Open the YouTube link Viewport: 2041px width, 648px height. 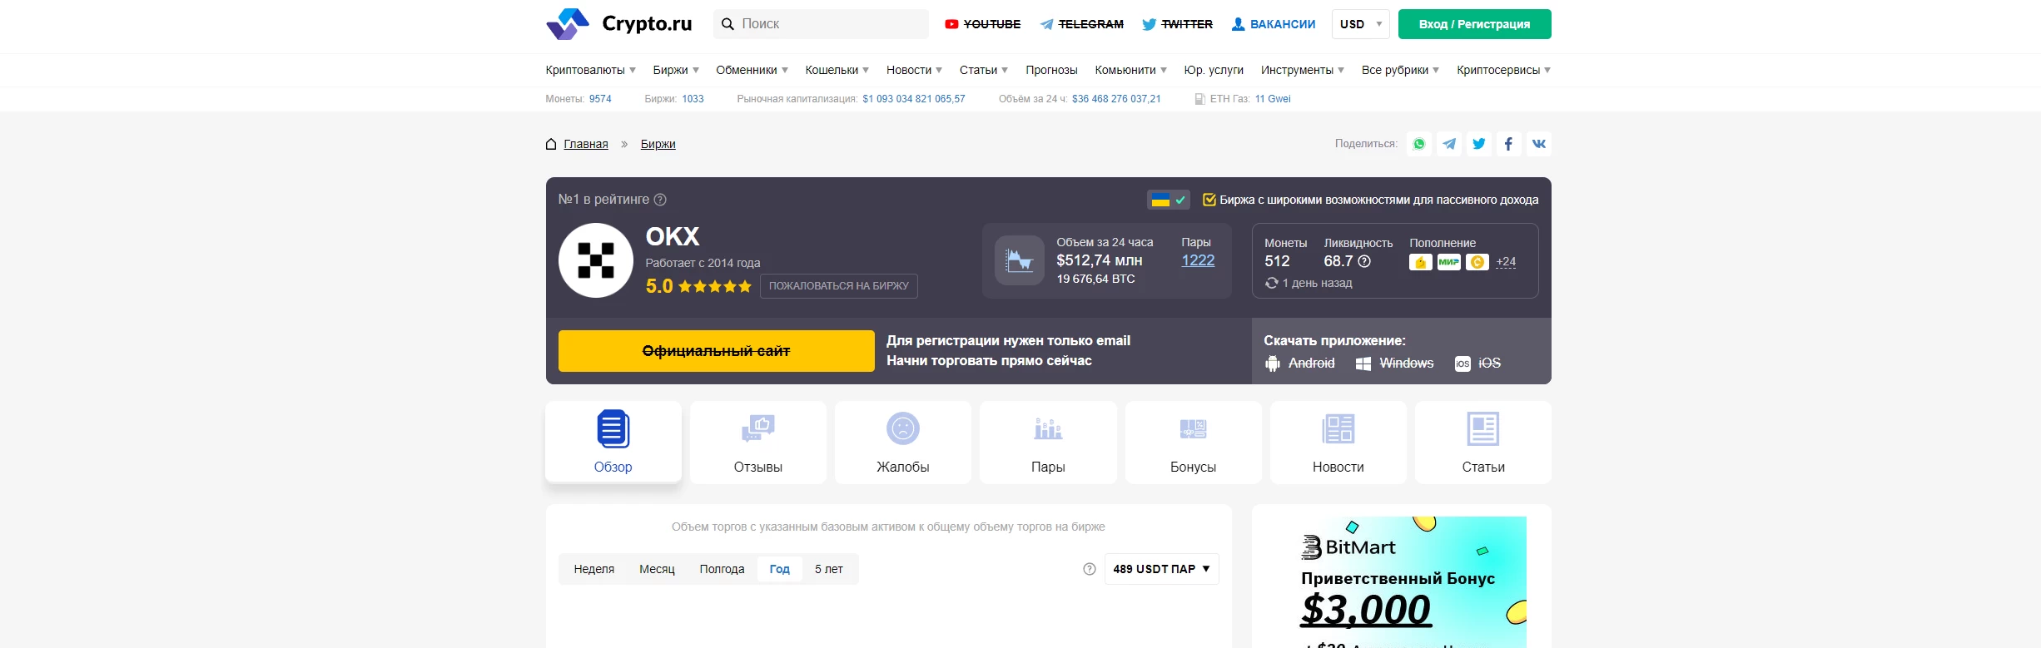[982, 24]
